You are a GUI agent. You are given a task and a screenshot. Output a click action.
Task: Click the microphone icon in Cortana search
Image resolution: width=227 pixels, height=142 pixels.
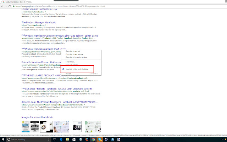coord(49,140)
